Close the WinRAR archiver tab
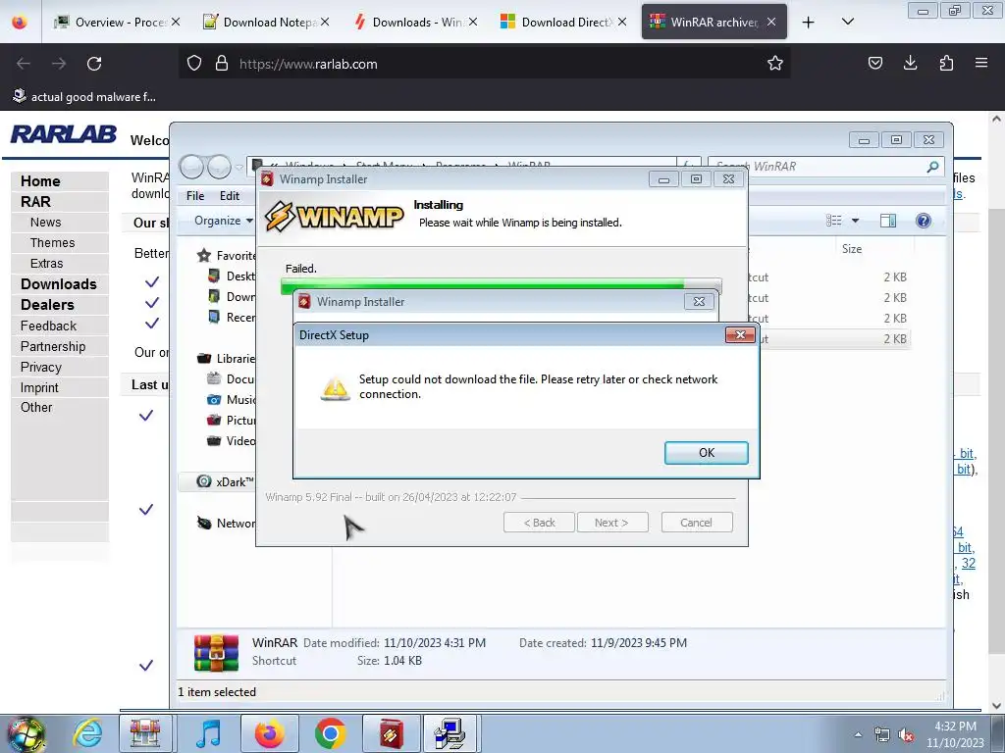Image resolution: width=1005 pixels, height=753 pixels. pyautogui.click(x=771, y=23)
